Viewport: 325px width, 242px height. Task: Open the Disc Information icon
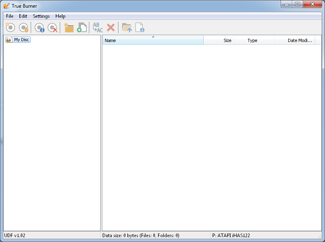39,27
